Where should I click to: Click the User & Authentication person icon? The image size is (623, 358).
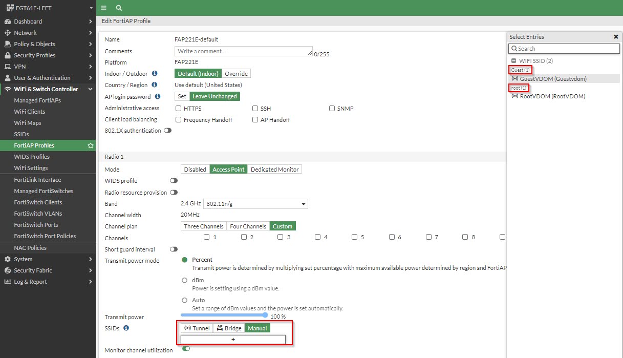pos(8,78)
